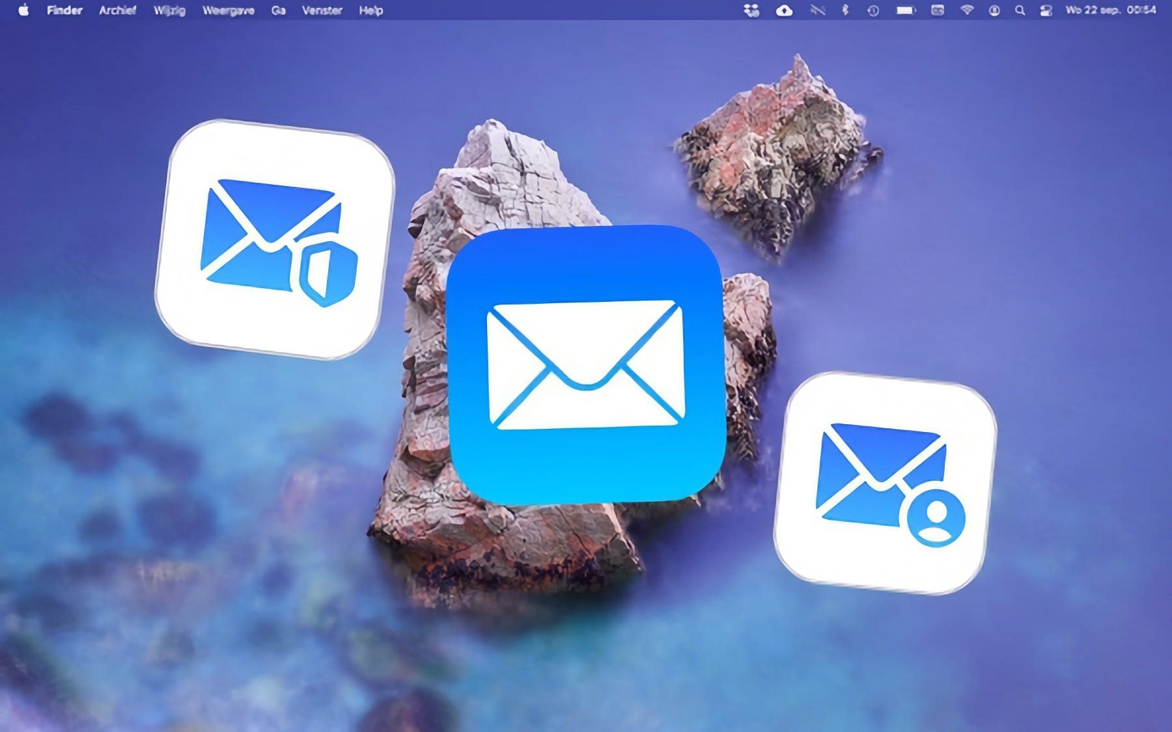Screen dimensions: 1172x732
Task: Open the Archief menu
Action: pyautogui.click(x=118, y=10)
